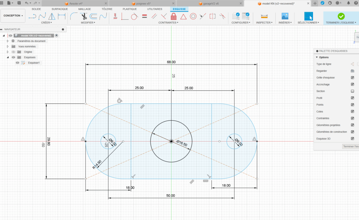Apply the Equal constraint
This screenshot has height=220, width=359.
[x=144, y=16]
